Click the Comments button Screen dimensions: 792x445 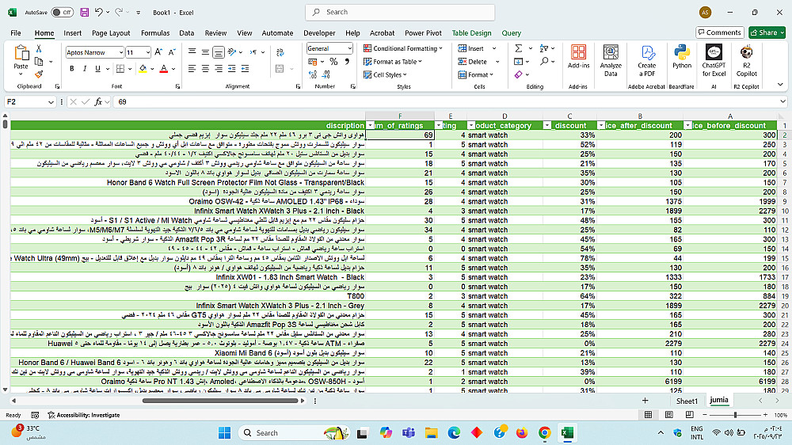point(720,32)
